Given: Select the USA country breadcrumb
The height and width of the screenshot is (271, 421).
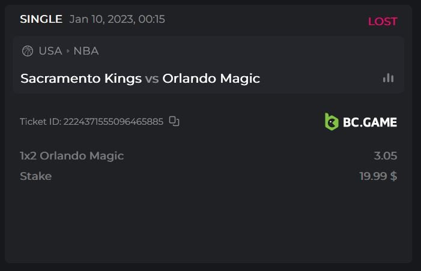Looking at the screenshot, I should tap(50, 51).
